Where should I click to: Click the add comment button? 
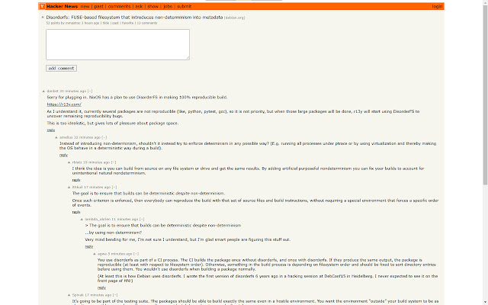pos(61,68)
